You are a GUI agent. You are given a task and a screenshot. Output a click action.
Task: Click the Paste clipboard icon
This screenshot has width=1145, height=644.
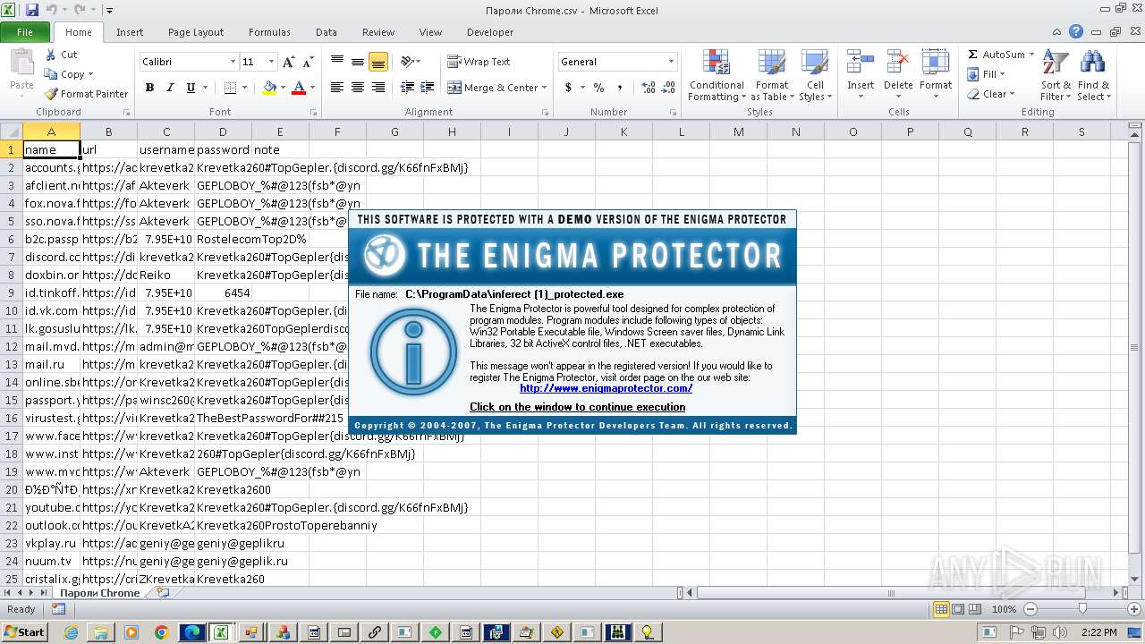21,64
